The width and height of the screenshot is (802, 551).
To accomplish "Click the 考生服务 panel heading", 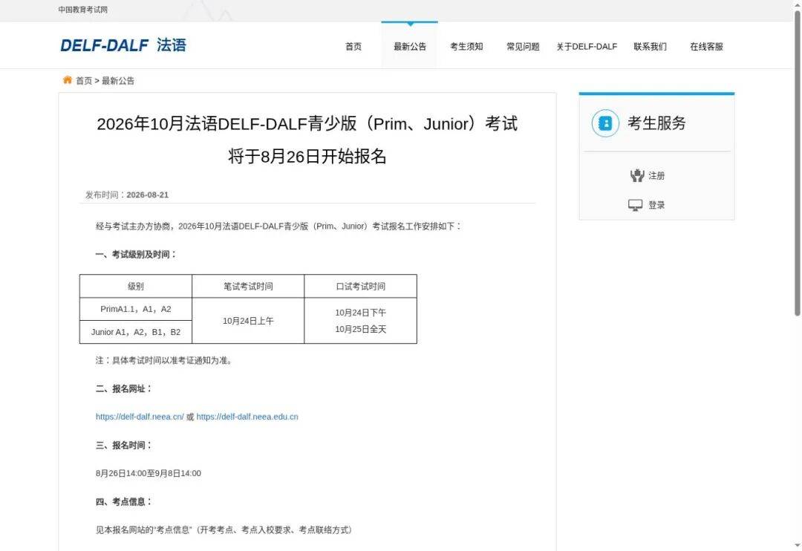I will pos(656,123).
